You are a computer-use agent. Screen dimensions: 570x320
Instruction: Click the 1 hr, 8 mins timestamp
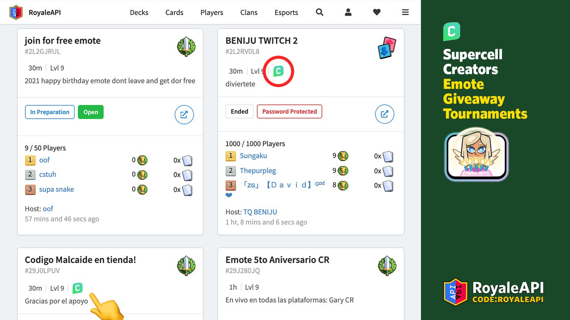click(266, 222)
